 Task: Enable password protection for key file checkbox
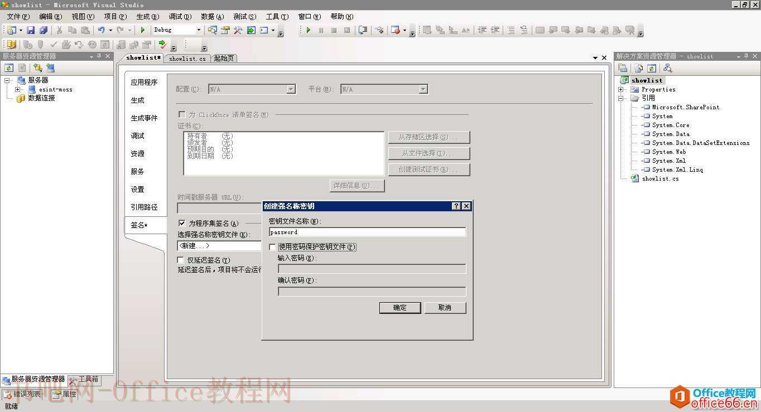point(272,247)
